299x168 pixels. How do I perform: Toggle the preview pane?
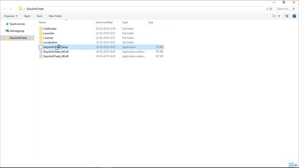[286, 16]
